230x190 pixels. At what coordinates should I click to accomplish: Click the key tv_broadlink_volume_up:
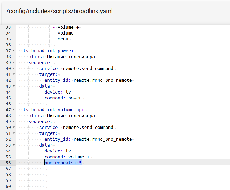point(54,110)
